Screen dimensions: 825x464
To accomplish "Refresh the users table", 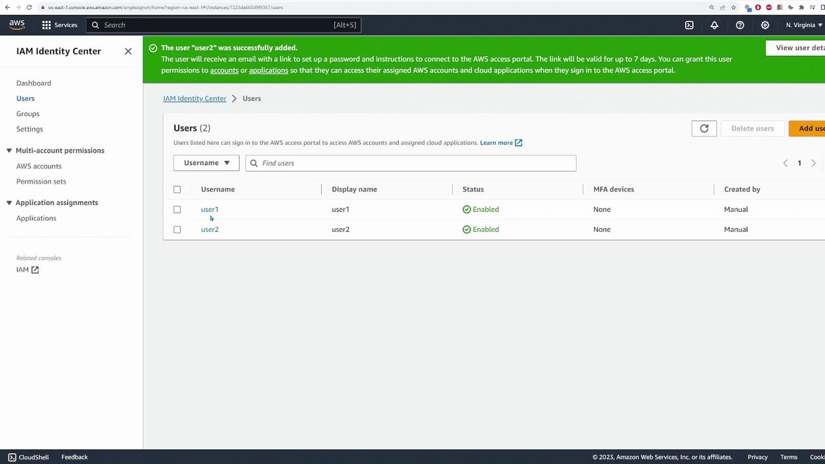I will click(704, 128).
